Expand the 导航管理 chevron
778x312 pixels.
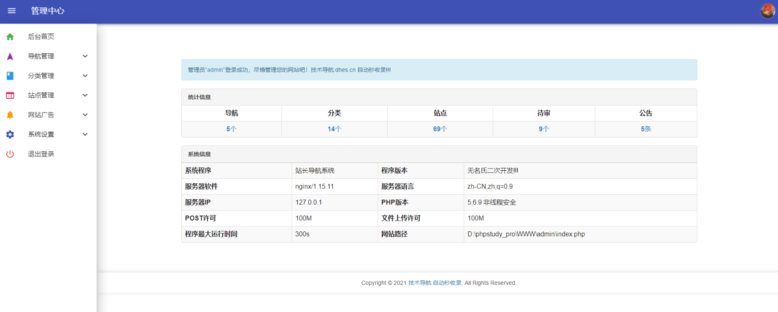point(85,56)
